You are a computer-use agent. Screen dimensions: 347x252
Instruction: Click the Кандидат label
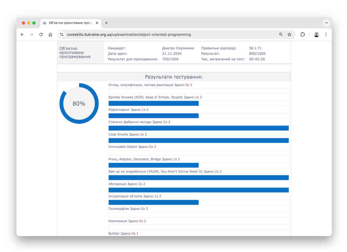click(117, 48)
